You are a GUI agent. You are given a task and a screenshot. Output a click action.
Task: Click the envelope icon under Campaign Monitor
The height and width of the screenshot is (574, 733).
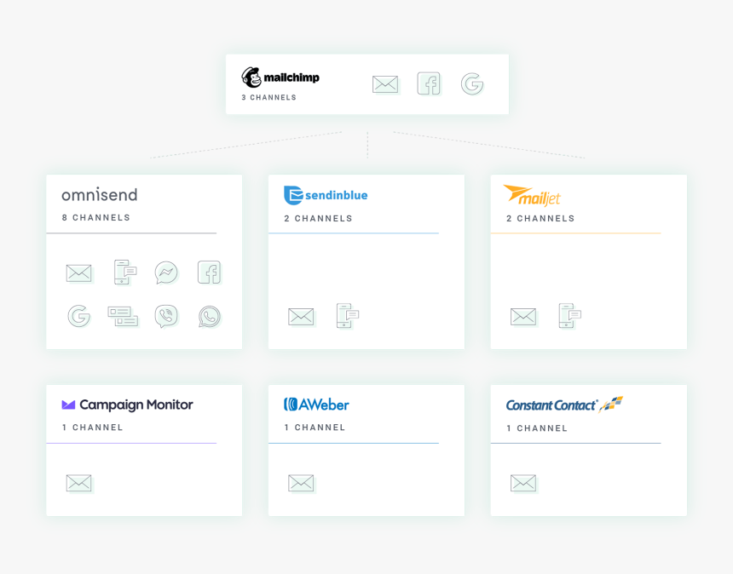point(79,484)
